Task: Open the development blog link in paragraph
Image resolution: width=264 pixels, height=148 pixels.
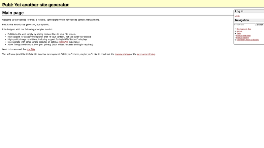Action: [146, 54]
